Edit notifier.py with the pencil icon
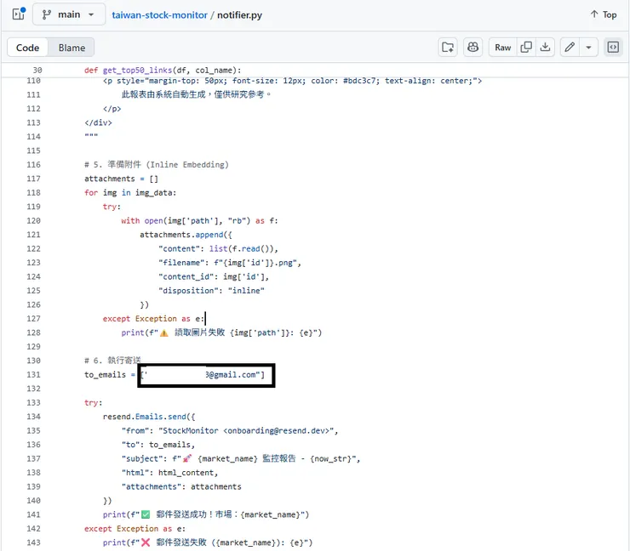Image resolution: width=630 pixels, height=551 pixels. 570,48
